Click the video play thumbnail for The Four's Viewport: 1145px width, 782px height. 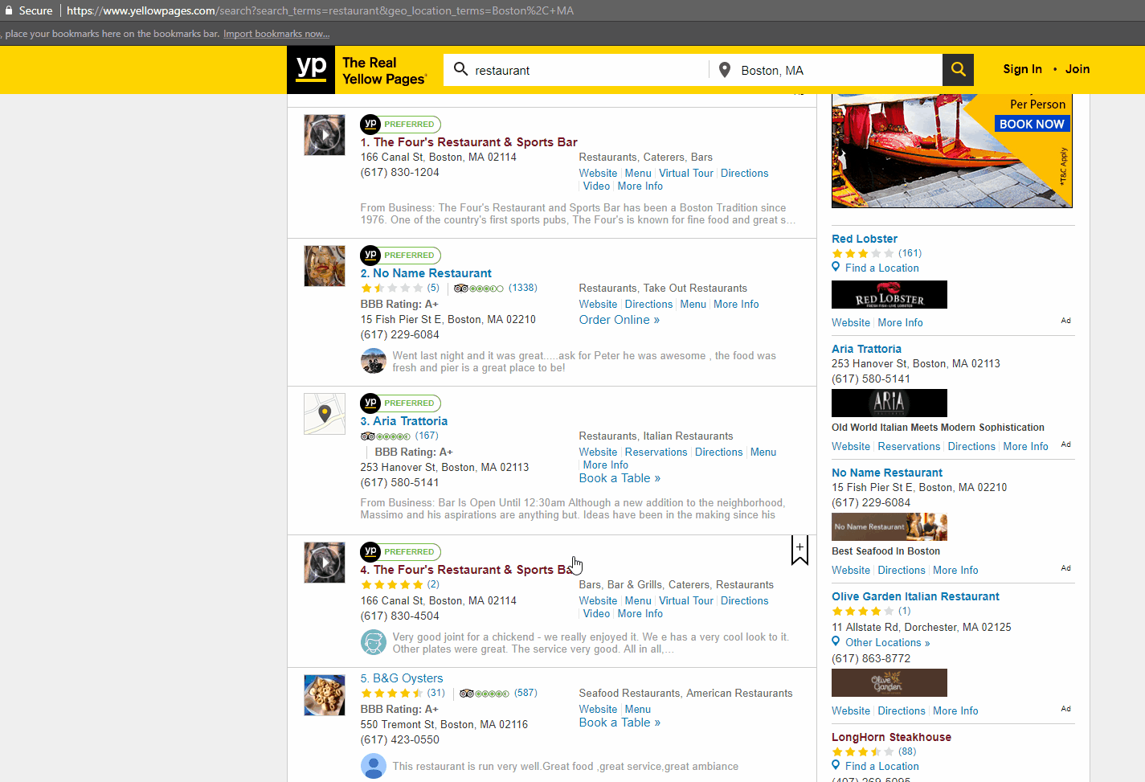(324, 134)
